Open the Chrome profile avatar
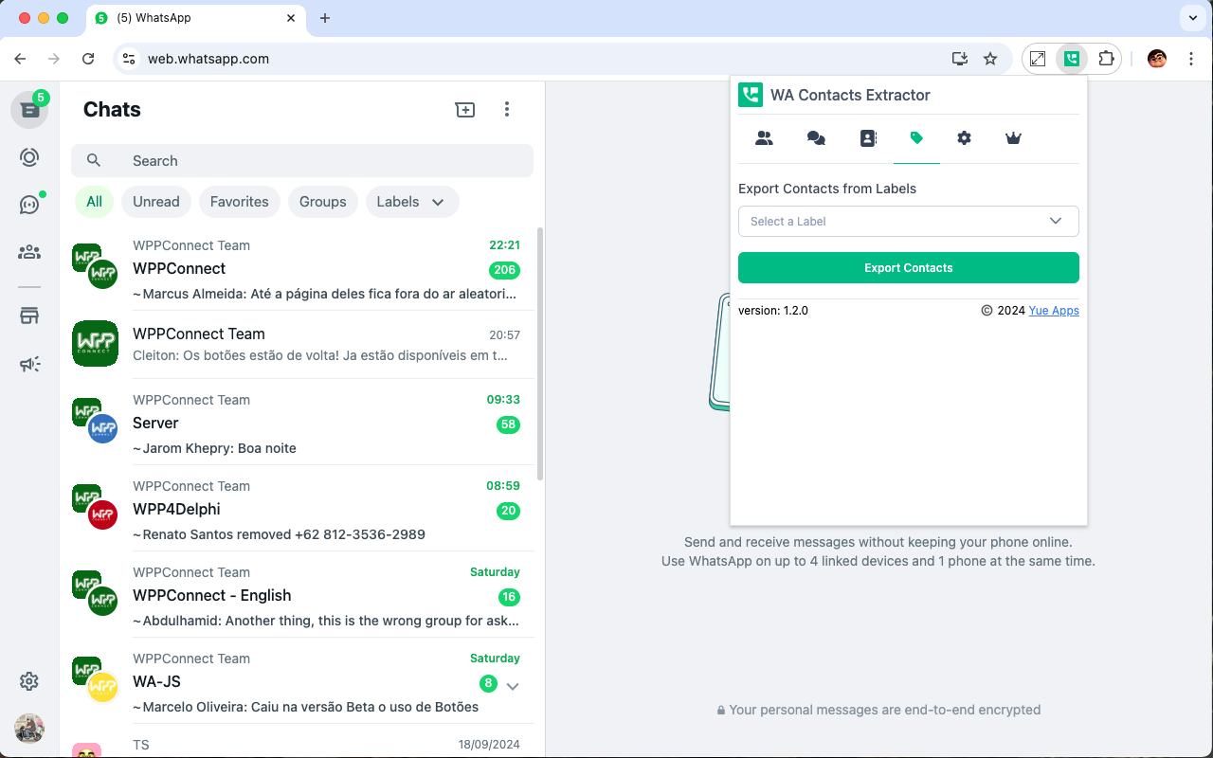1213x758 pixels. [x=1157, y=59]
